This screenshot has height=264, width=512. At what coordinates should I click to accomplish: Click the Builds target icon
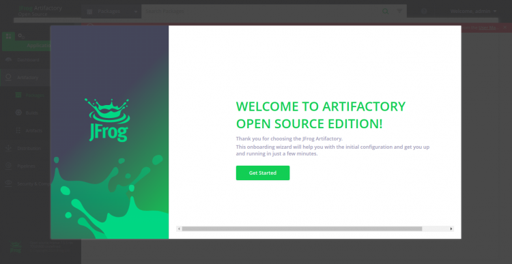(x=18, y=113)
